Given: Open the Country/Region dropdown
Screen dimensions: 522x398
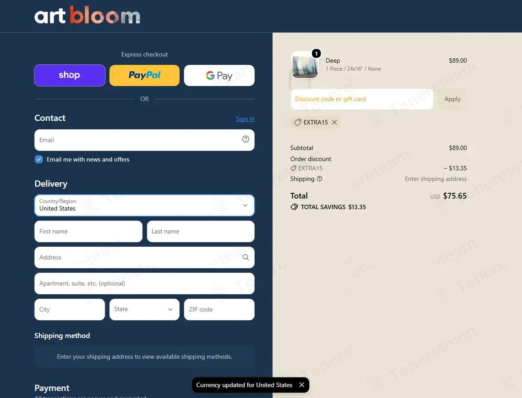Looking at the screenshot, I should point(144,205).
